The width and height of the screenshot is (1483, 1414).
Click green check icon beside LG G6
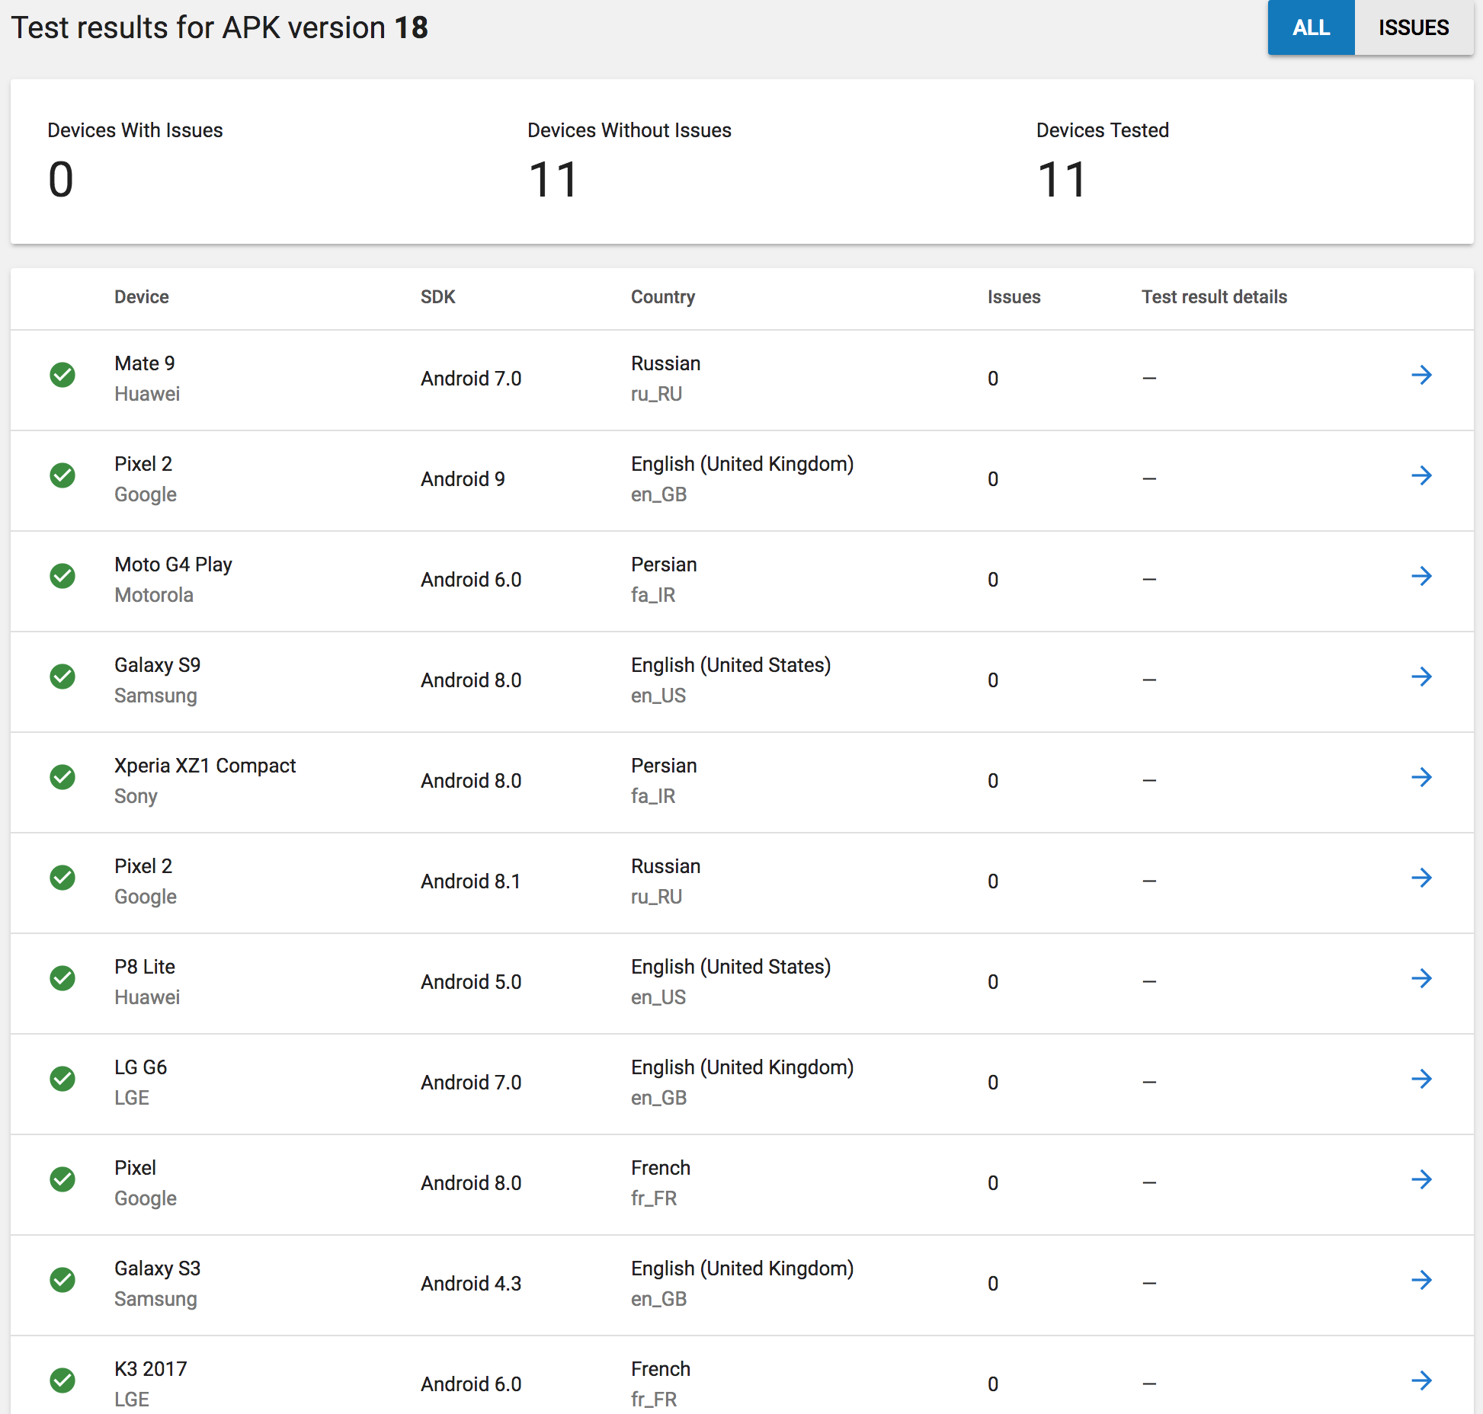coord(62,1079)
